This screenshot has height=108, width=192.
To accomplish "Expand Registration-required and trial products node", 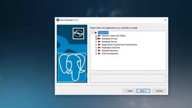I will click(96, 45).
